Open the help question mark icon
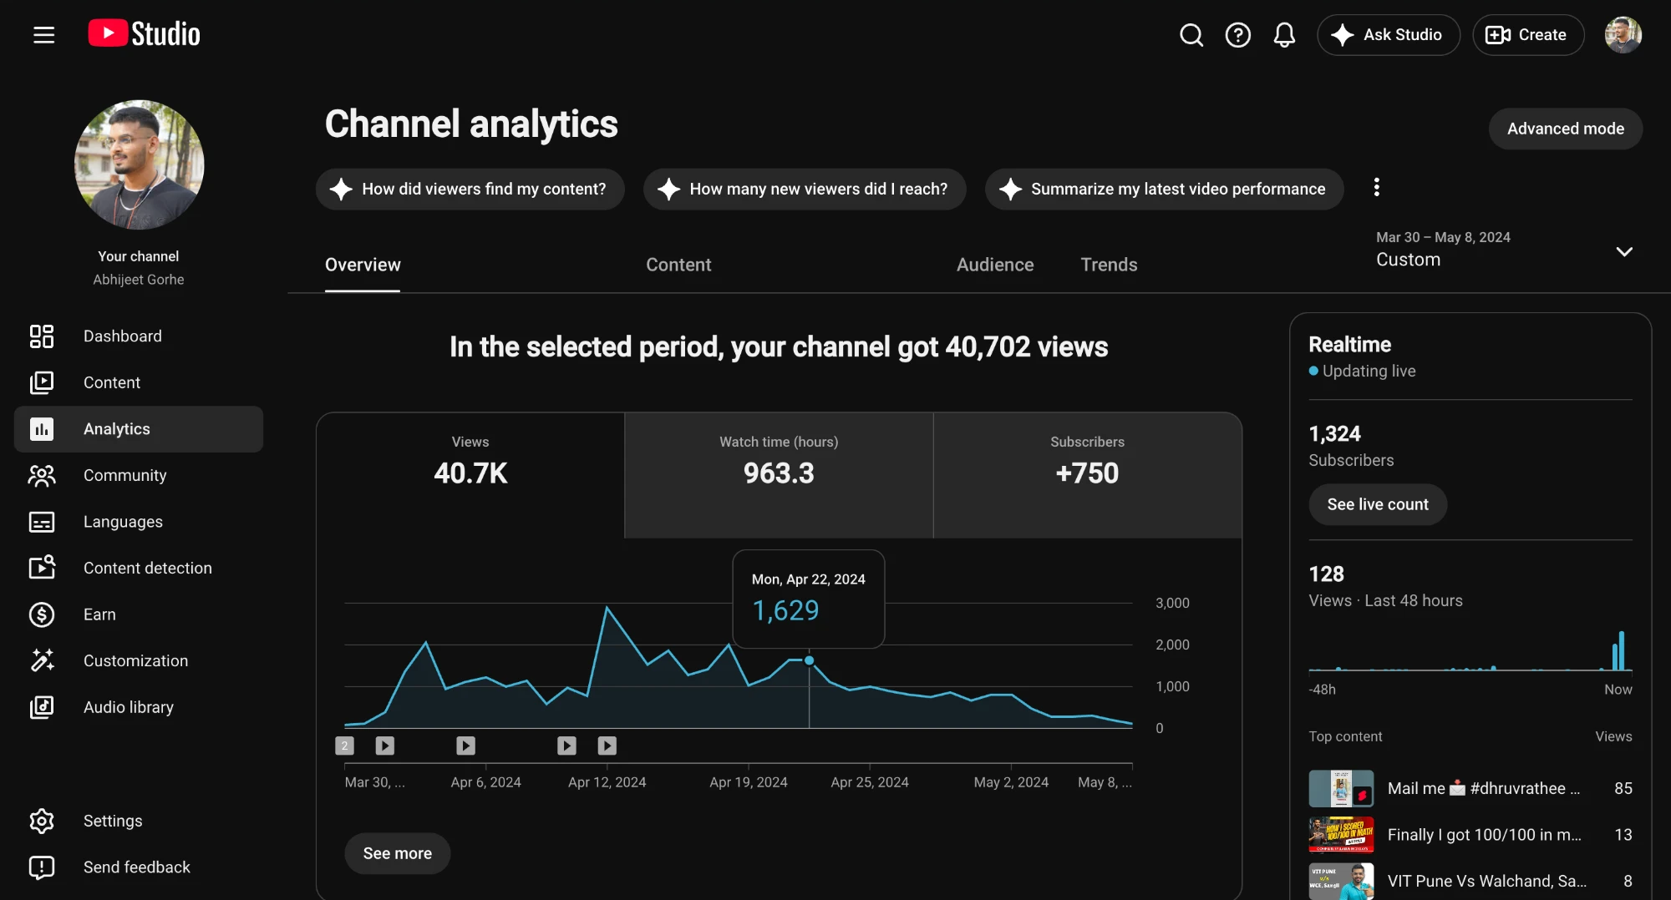1671x900 pixels. [1238, 35]
